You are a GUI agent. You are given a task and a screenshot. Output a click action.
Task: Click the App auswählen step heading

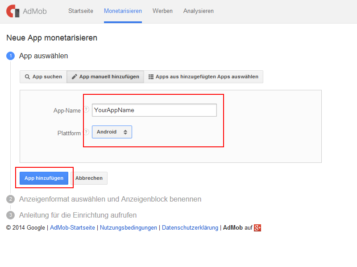point(43,56)
